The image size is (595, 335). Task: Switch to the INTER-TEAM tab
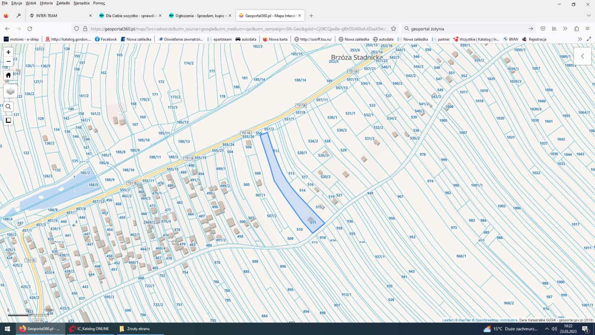pos(46,15)
